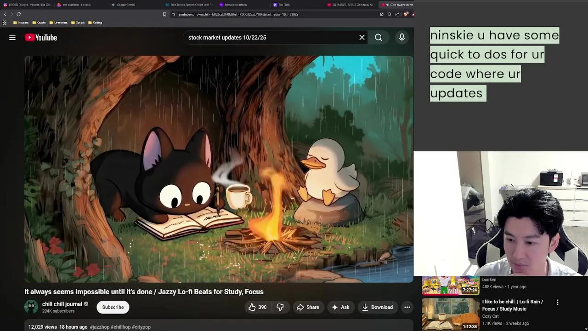
Task: Open chill chill journal channel avatar
Action: [31, 307]
